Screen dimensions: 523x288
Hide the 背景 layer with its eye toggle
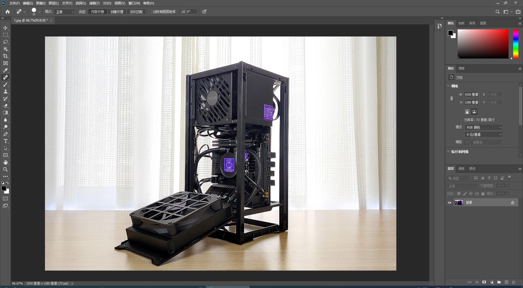point(449,203)
